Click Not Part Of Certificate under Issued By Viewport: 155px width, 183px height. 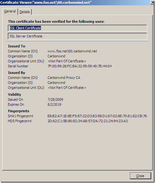point(67,88)
